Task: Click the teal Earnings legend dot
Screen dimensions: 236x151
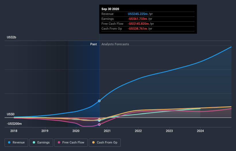Action: click(34, 142)
